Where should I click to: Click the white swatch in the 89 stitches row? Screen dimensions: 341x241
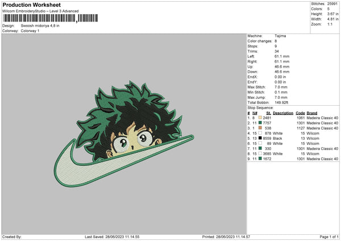coord(260,143)
